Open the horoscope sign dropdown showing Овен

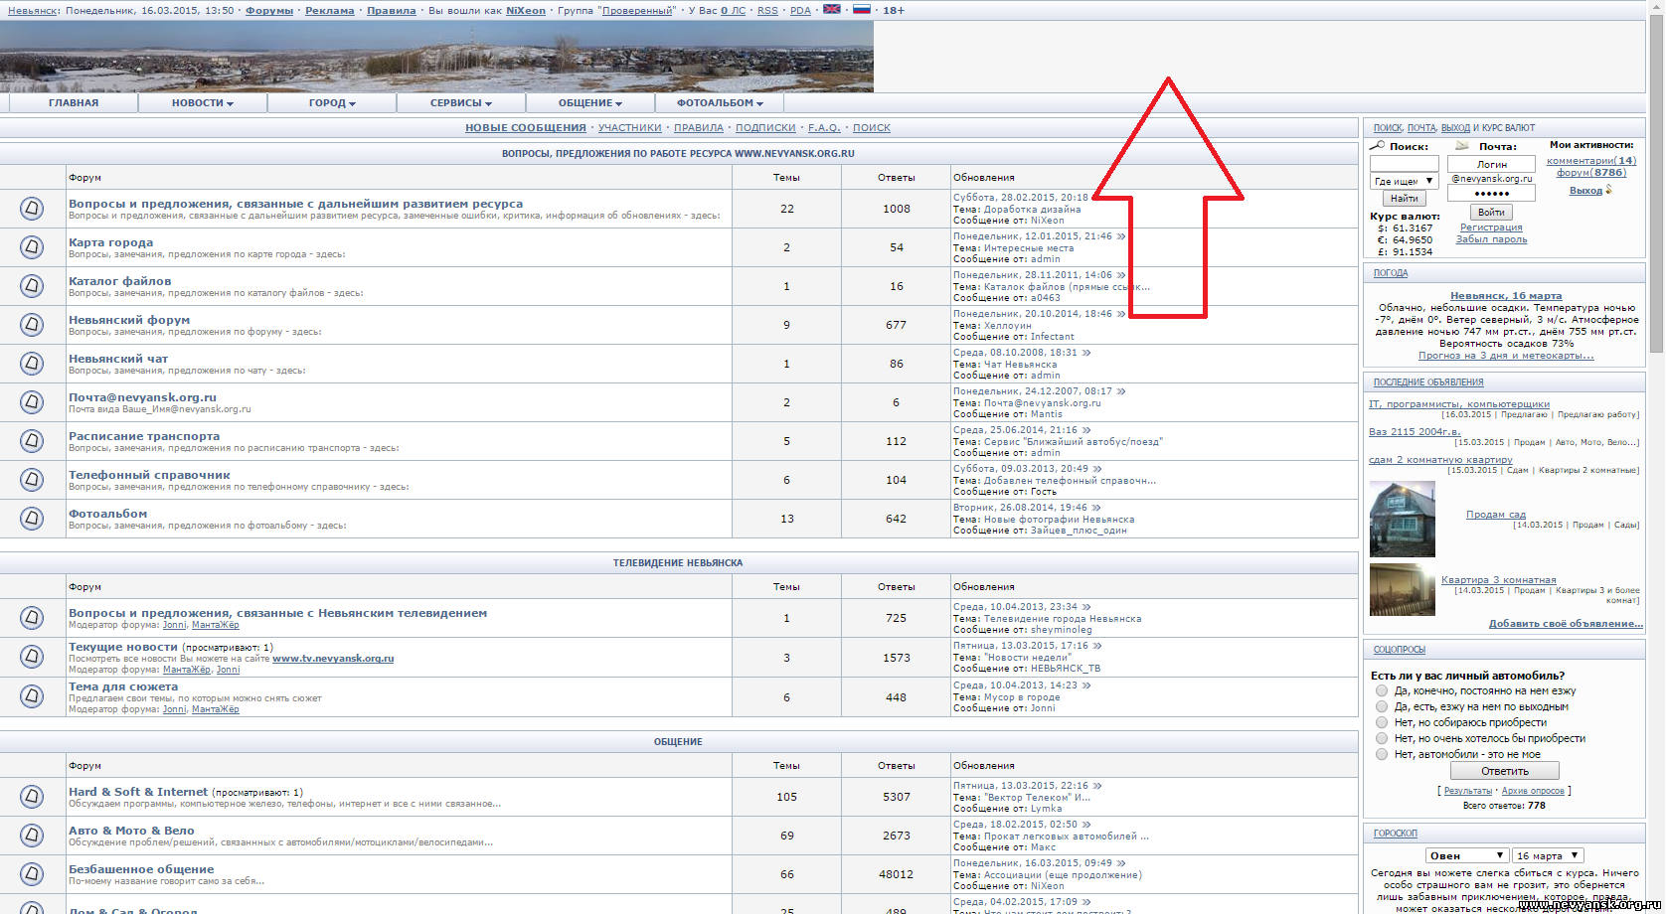point(1466,855)
